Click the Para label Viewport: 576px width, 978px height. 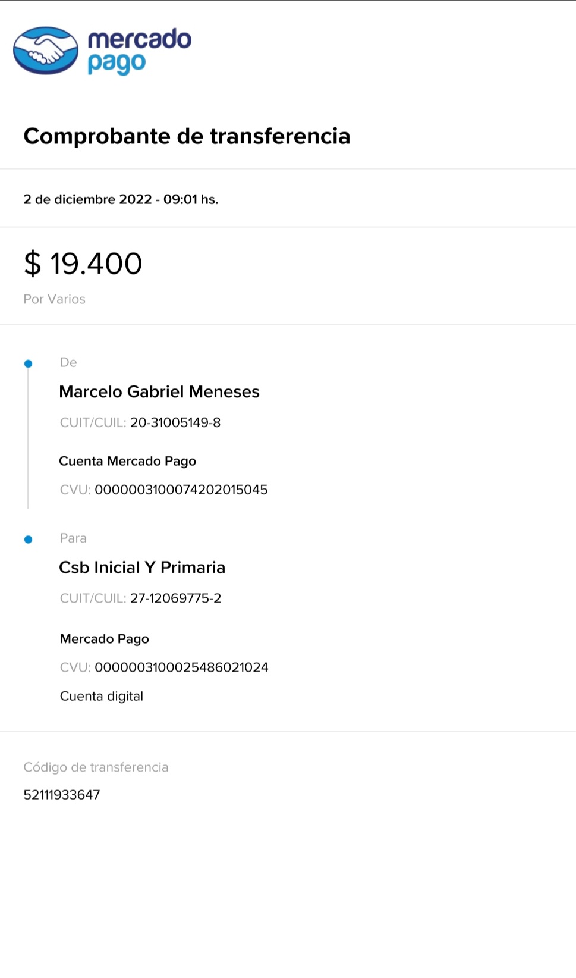coord(73,538)
